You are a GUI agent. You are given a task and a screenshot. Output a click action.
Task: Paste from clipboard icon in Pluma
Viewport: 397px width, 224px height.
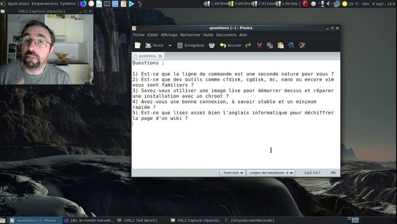[281, 45]
